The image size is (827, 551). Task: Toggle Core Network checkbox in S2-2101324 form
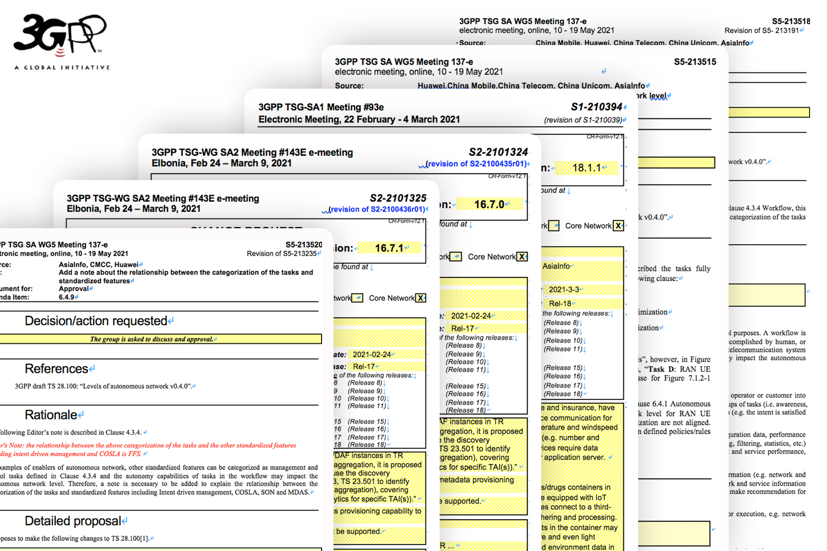tap(522, 257)
